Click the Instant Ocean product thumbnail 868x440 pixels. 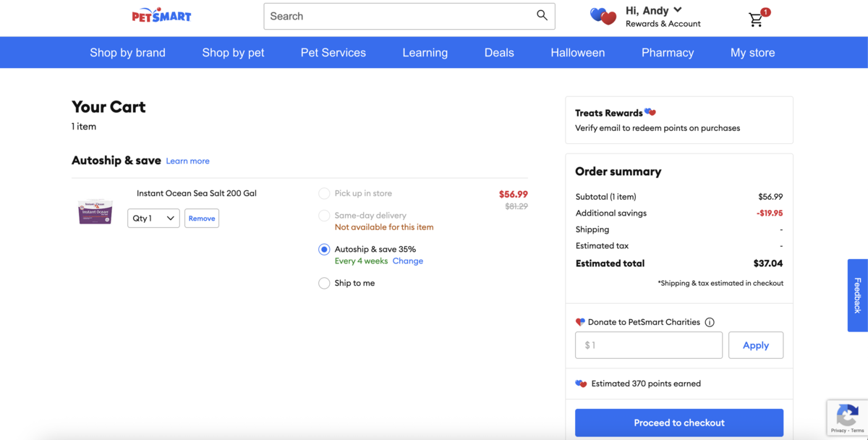pyautogui.click(x=95, y=211)
